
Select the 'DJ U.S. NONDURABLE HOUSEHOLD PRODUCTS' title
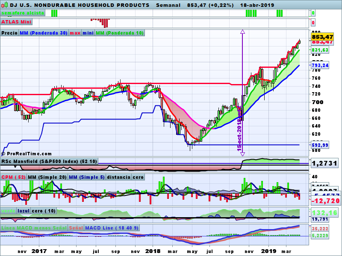[80, 5]
